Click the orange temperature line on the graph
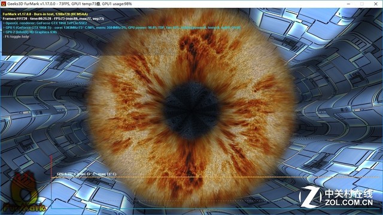This screenshot has width=383, height=215. (x=215, y=177)
